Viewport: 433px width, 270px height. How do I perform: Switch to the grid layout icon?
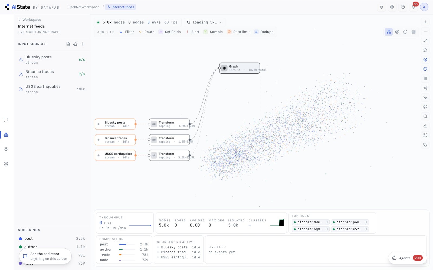pyautogui.click(x=414, y=32)
